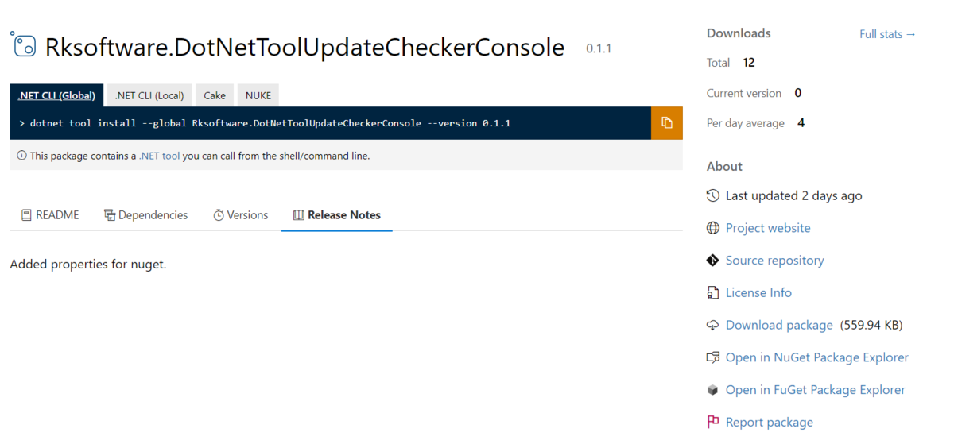Open in NuGet Package Explorer link
This screenshot has height=448, width=954.
point(816,357)
